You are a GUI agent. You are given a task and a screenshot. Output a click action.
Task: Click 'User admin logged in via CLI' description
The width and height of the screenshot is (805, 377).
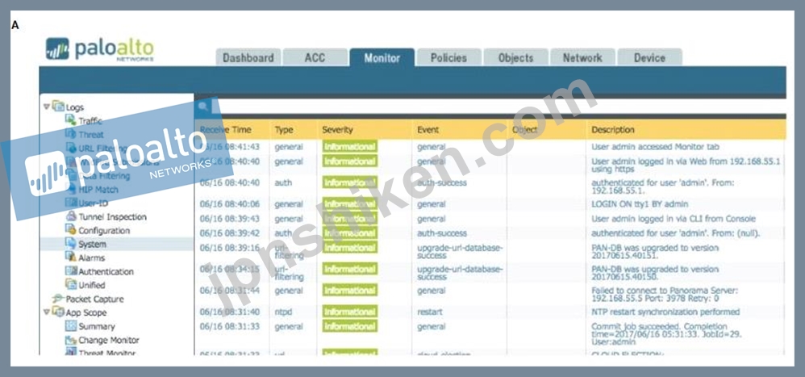point(674,219)
